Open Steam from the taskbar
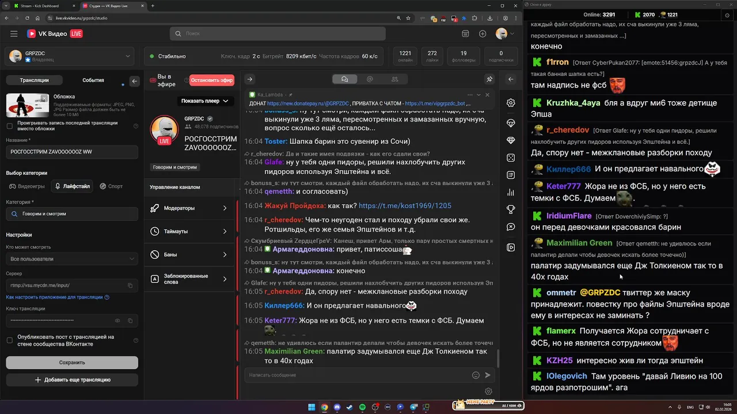 (x=349, y=407)
